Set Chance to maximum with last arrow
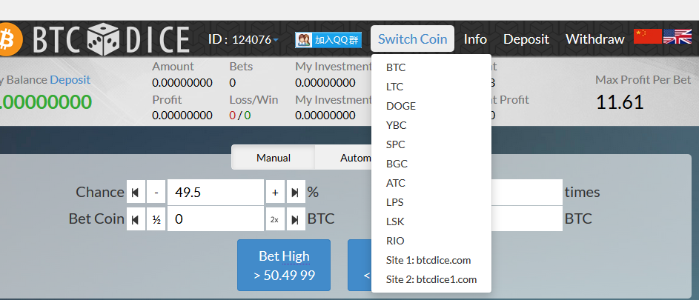The image size is (699, 300). 296,193
